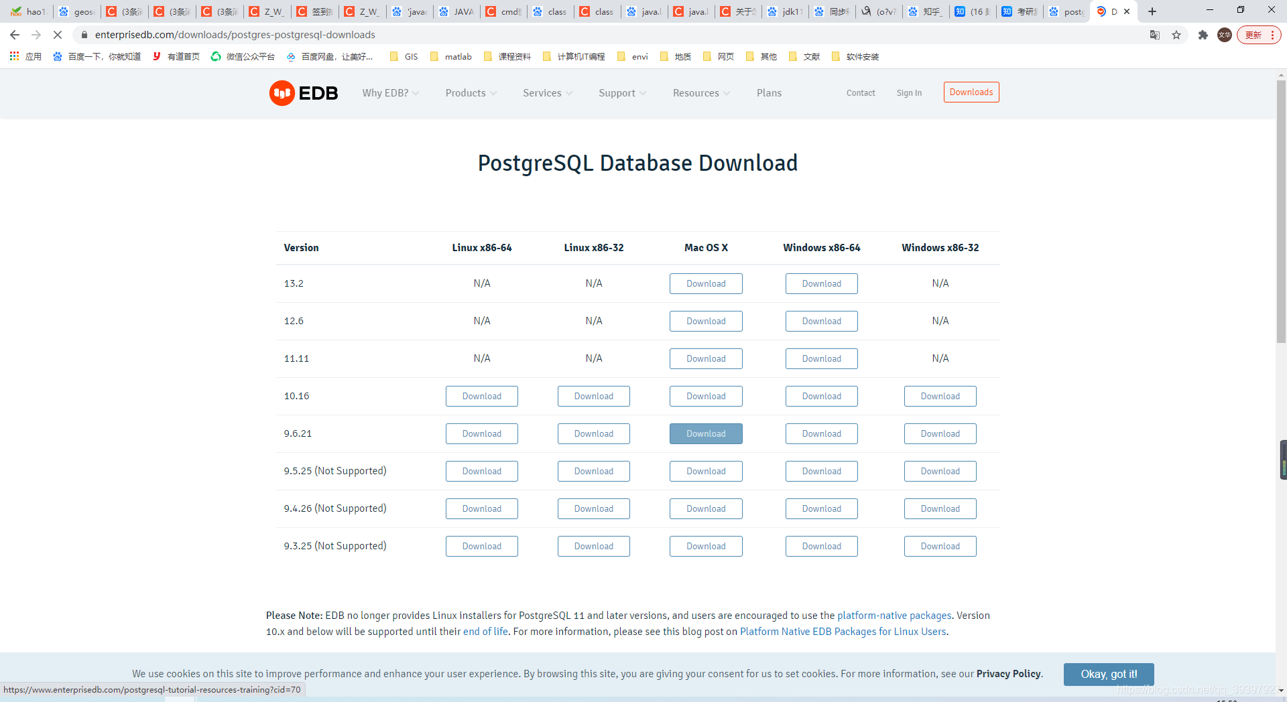Click Sign In

909,93
